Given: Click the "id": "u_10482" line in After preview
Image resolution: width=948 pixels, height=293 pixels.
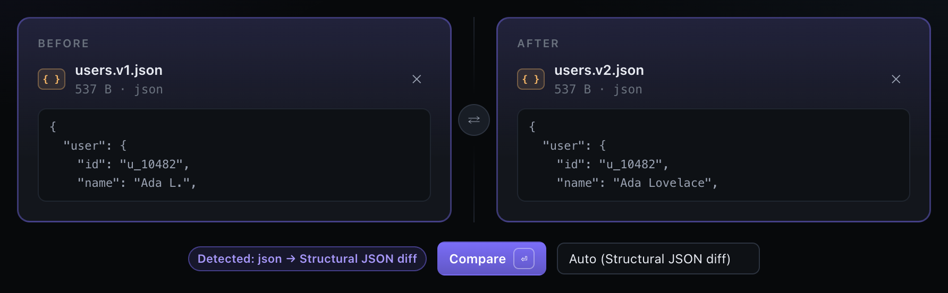Looking at the screenshot, I should [x=612, y=165].
